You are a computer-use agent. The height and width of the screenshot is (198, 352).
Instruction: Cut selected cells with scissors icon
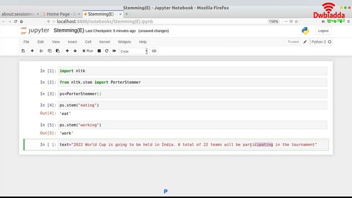point(41,51)
